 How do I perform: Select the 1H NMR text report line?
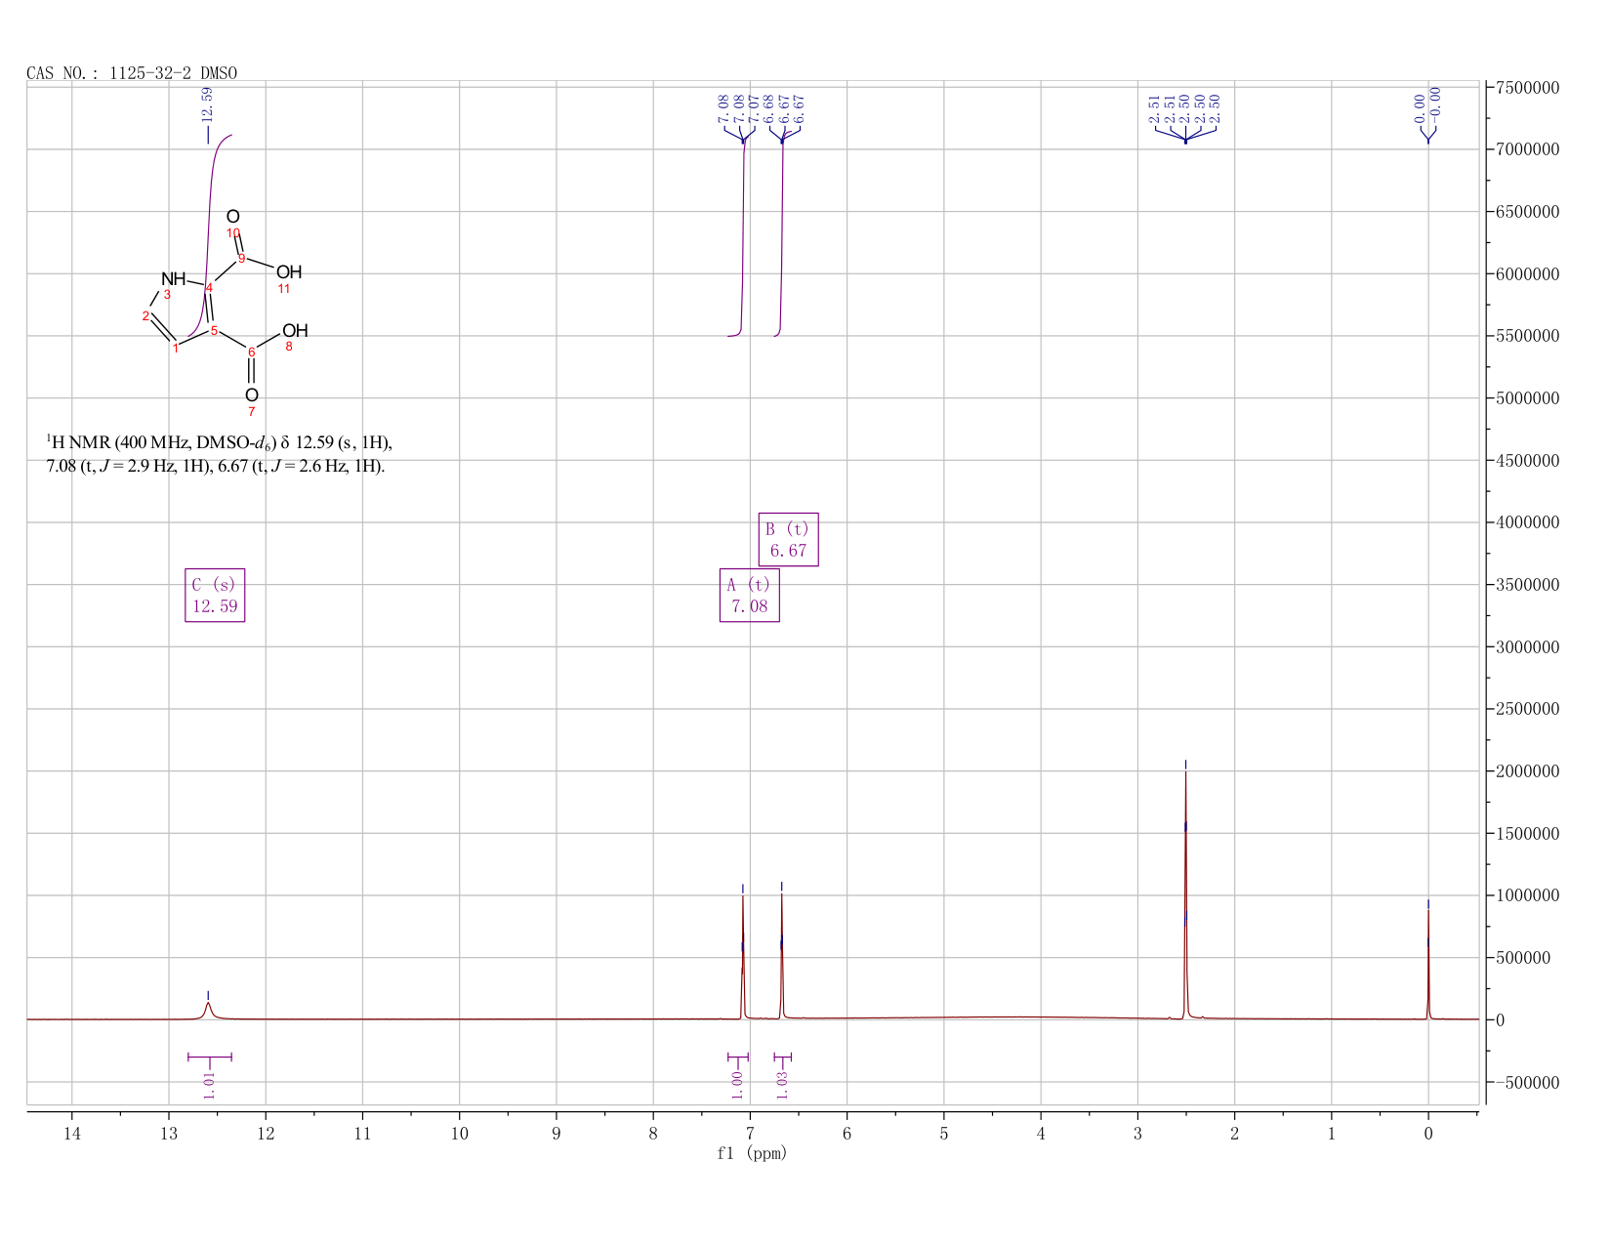(x=220, y=454)
